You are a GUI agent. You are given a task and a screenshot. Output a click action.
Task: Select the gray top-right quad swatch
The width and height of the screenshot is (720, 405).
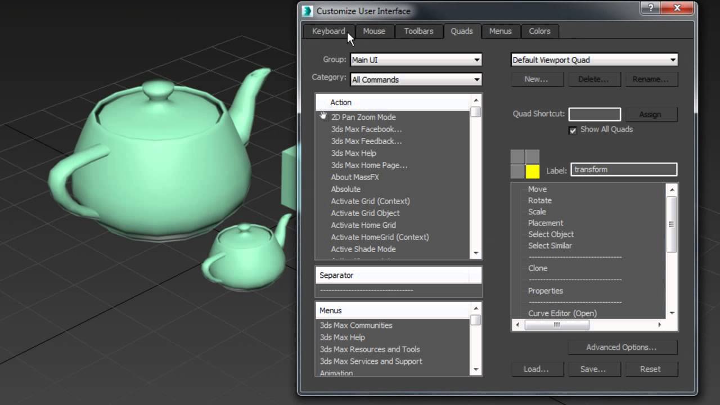(532, 157)
